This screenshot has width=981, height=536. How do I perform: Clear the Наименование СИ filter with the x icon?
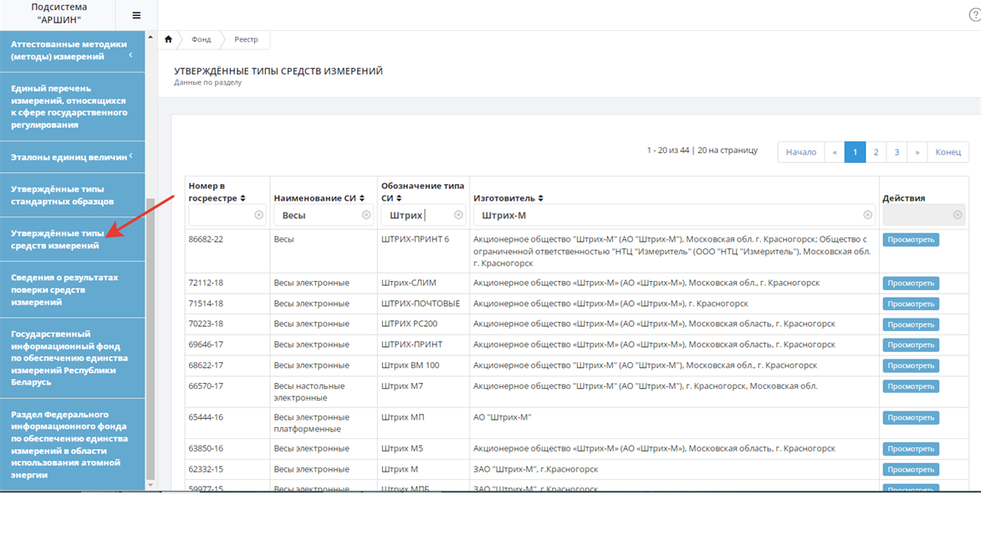click(x=366, y=215)
